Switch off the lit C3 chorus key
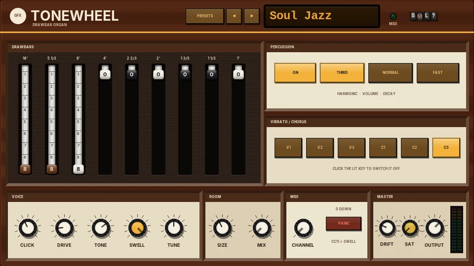This screenshot has height=266, width=474. 446,147
